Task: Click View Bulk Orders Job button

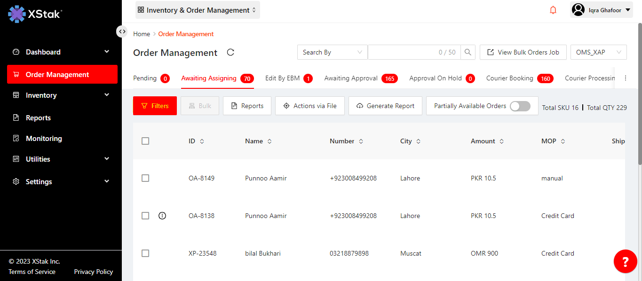Action: pyautogui.click(x=523, y=52)
